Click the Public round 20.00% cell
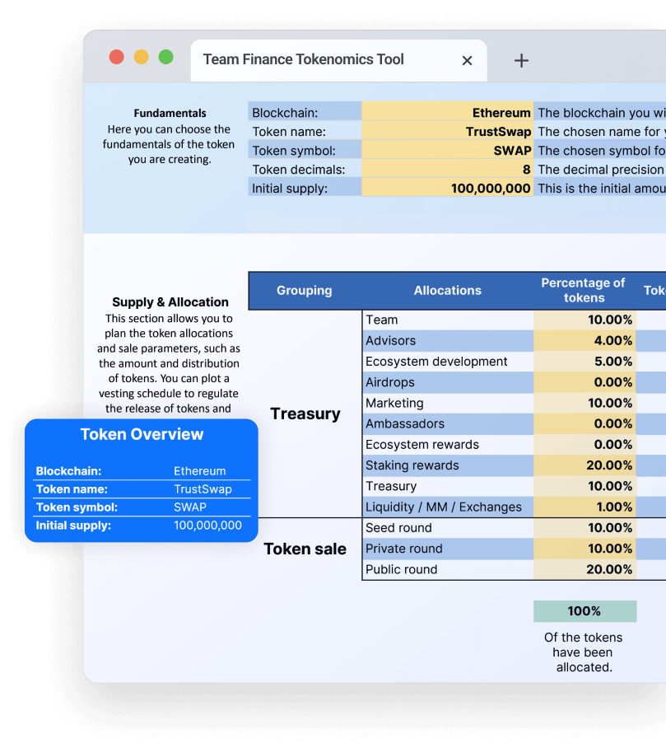 click(x=584, y=569)
